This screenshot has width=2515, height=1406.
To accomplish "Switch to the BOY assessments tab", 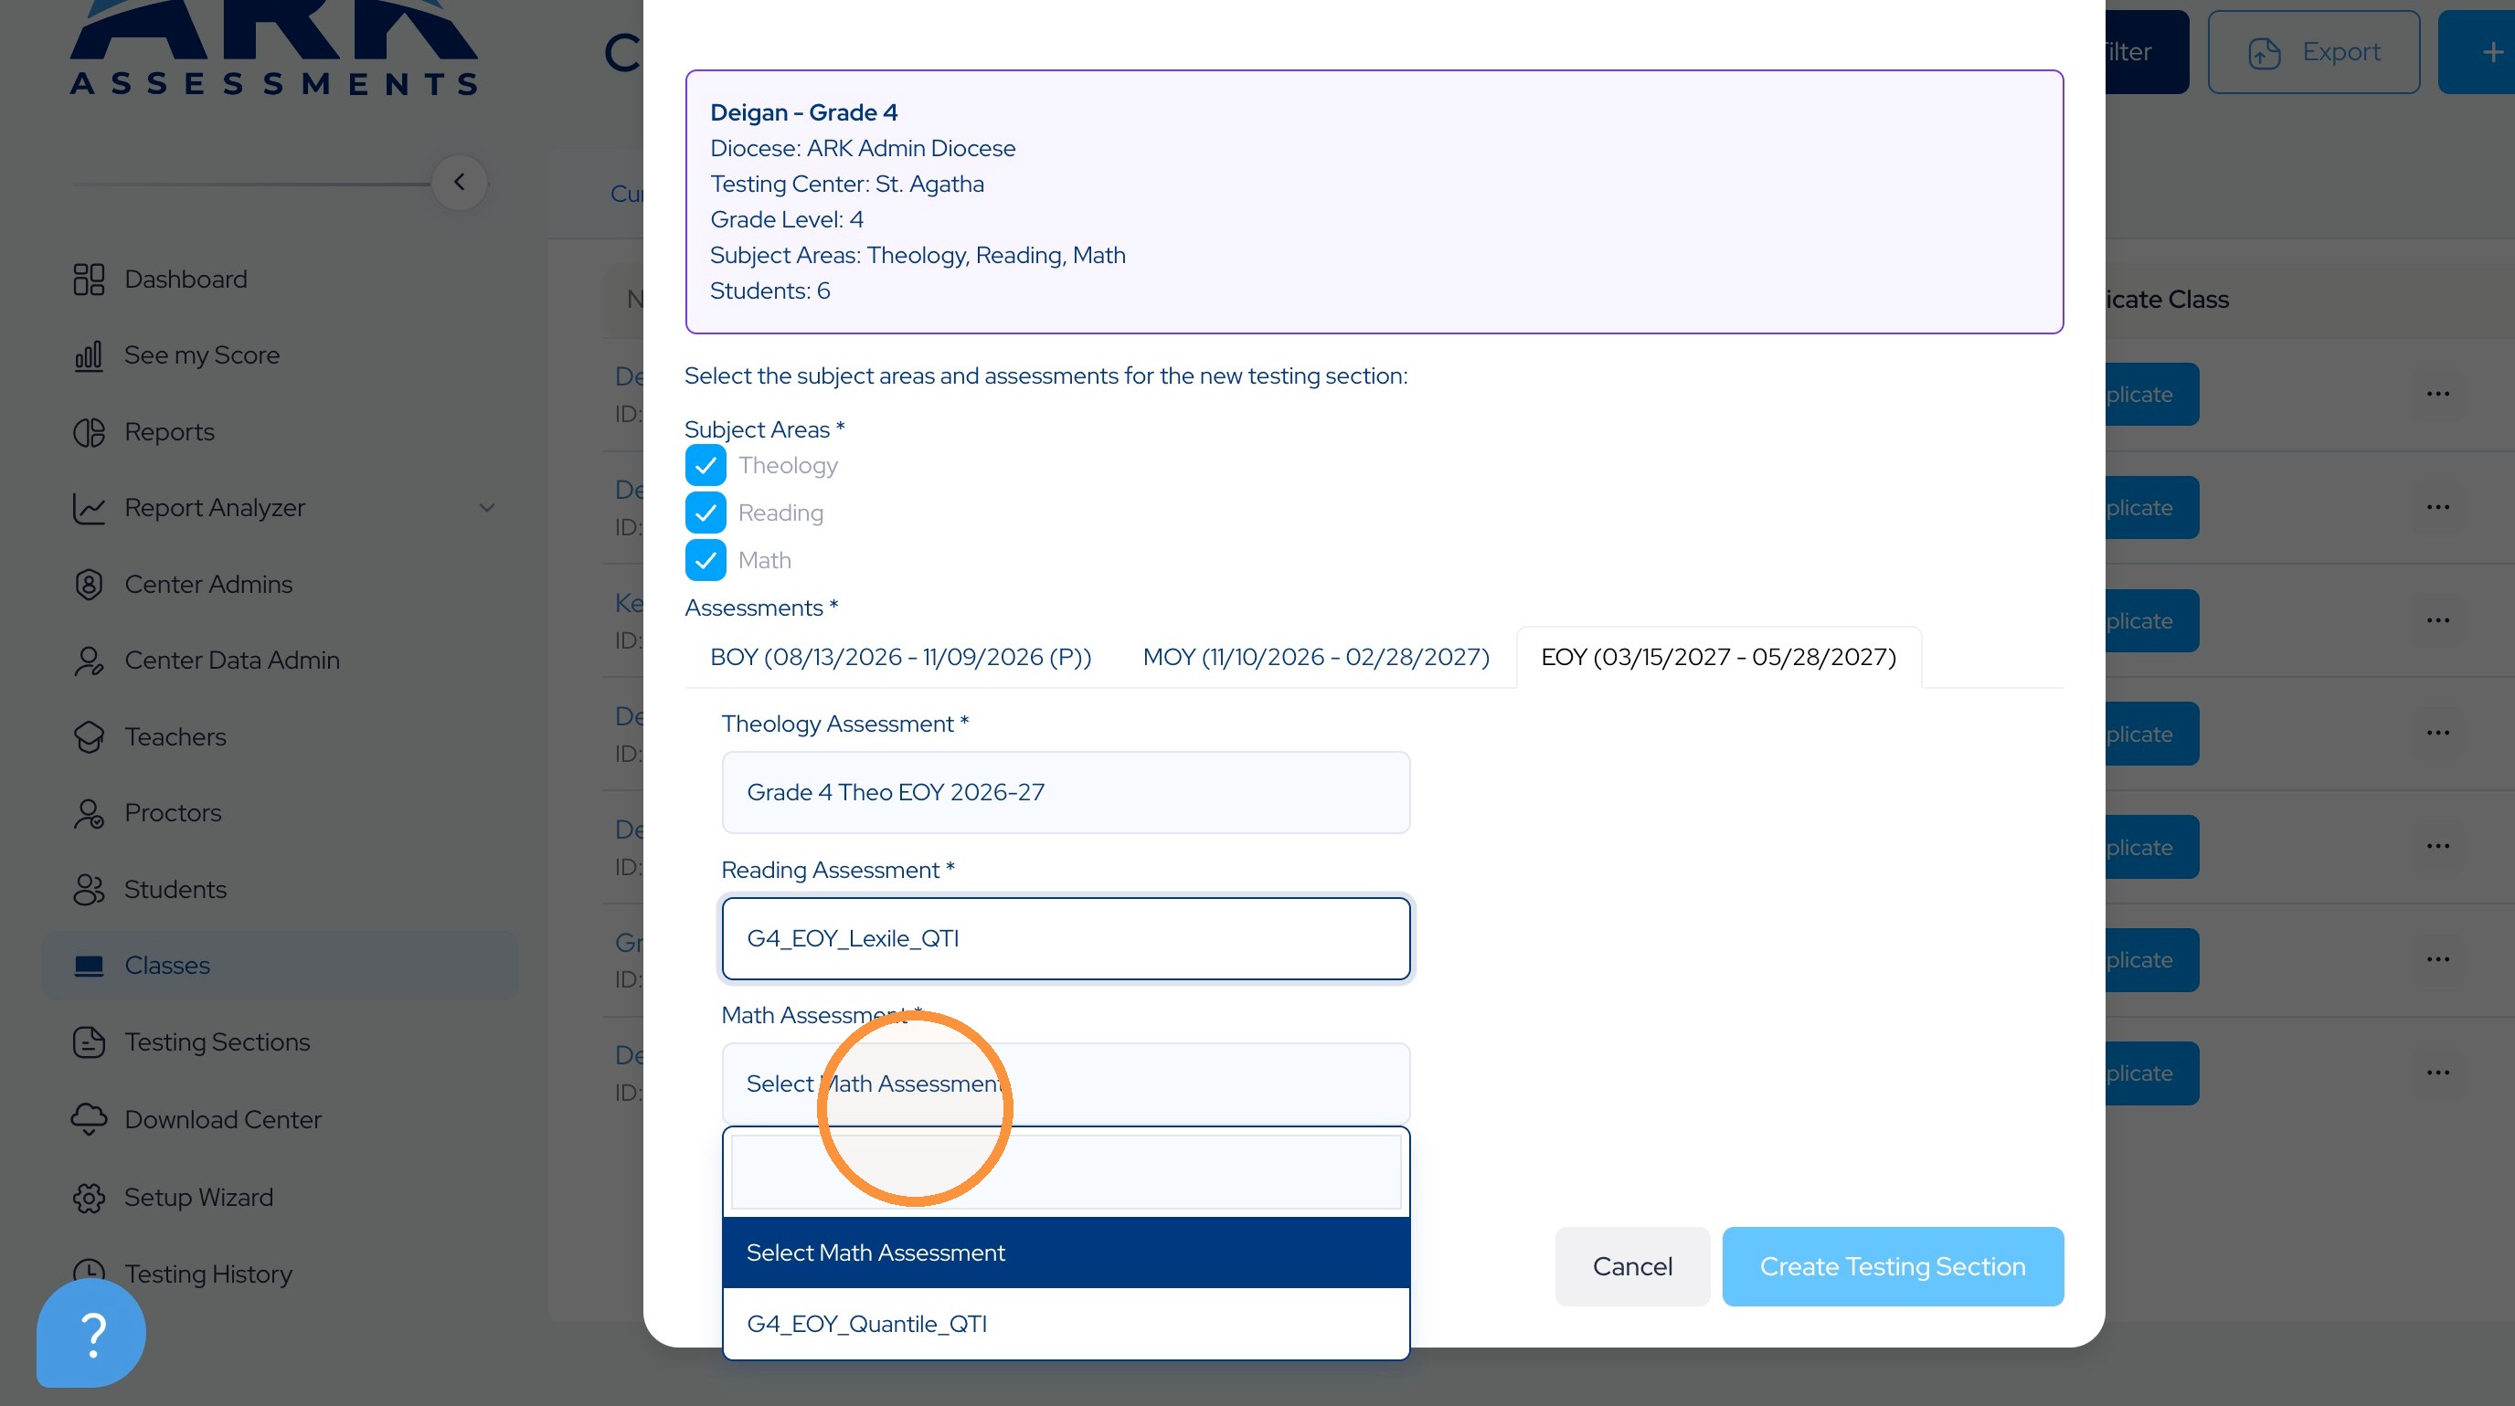I will 900,657.
